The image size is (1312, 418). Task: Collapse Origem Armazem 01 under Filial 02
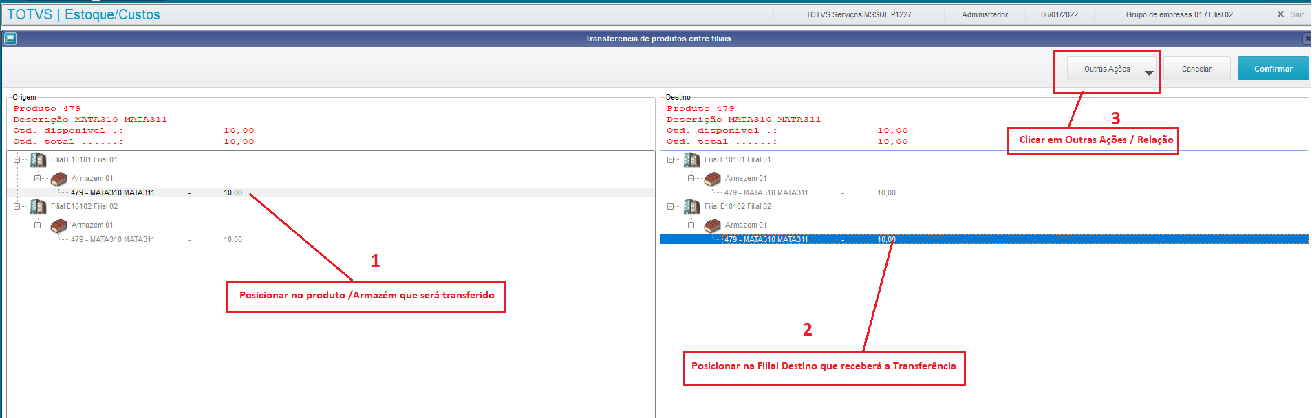point(38,225)
